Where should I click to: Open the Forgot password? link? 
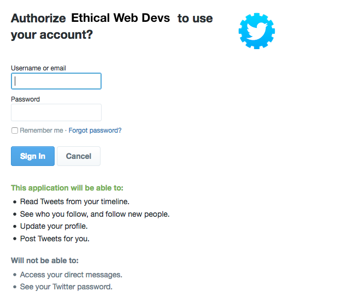(x=95, y=130)
